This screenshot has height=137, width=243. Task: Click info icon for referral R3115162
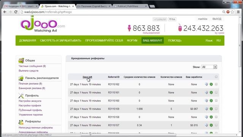pyautogui.click(x=206, y=84)
